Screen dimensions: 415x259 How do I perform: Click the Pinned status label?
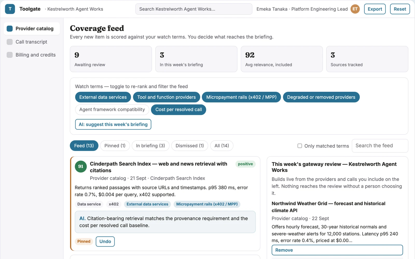tap(84, 242)
